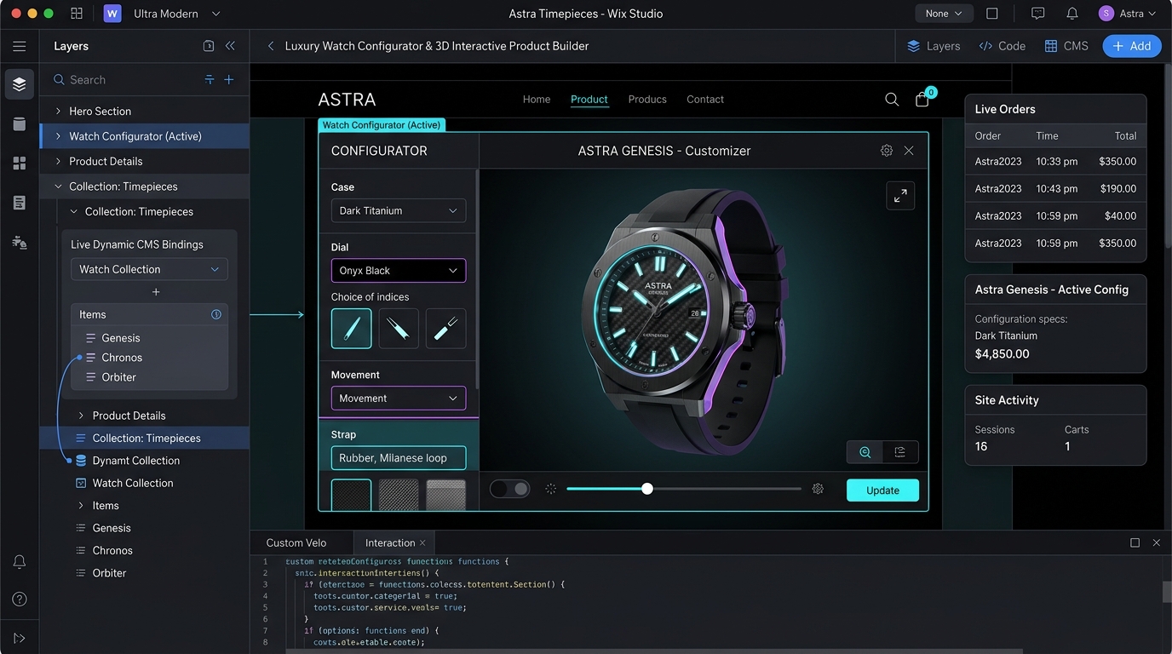Open the shopping cart icon
Screen dimensions: 1172x654
pos(922,99)
